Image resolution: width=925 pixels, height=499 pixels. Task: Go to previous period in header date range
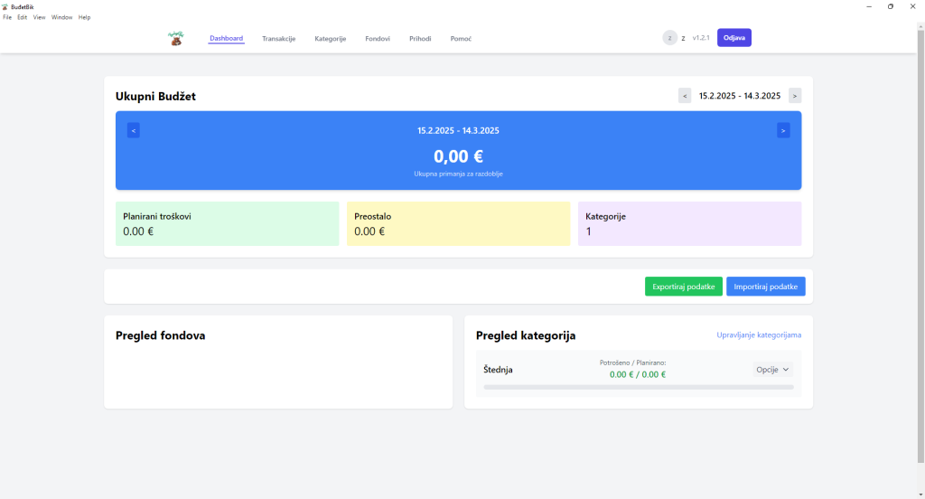pyautogui.click(x=685, y=96)
